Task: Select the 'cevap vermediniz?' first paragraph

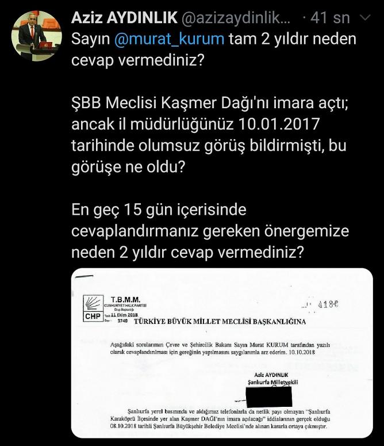Action: click(214, 49)
